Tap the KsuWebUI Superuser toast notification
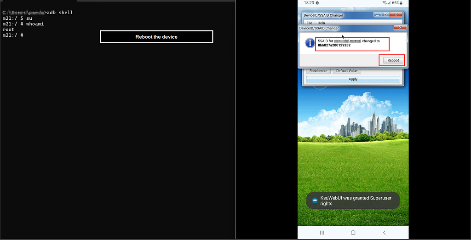The image size is (471, 240). 353,200
